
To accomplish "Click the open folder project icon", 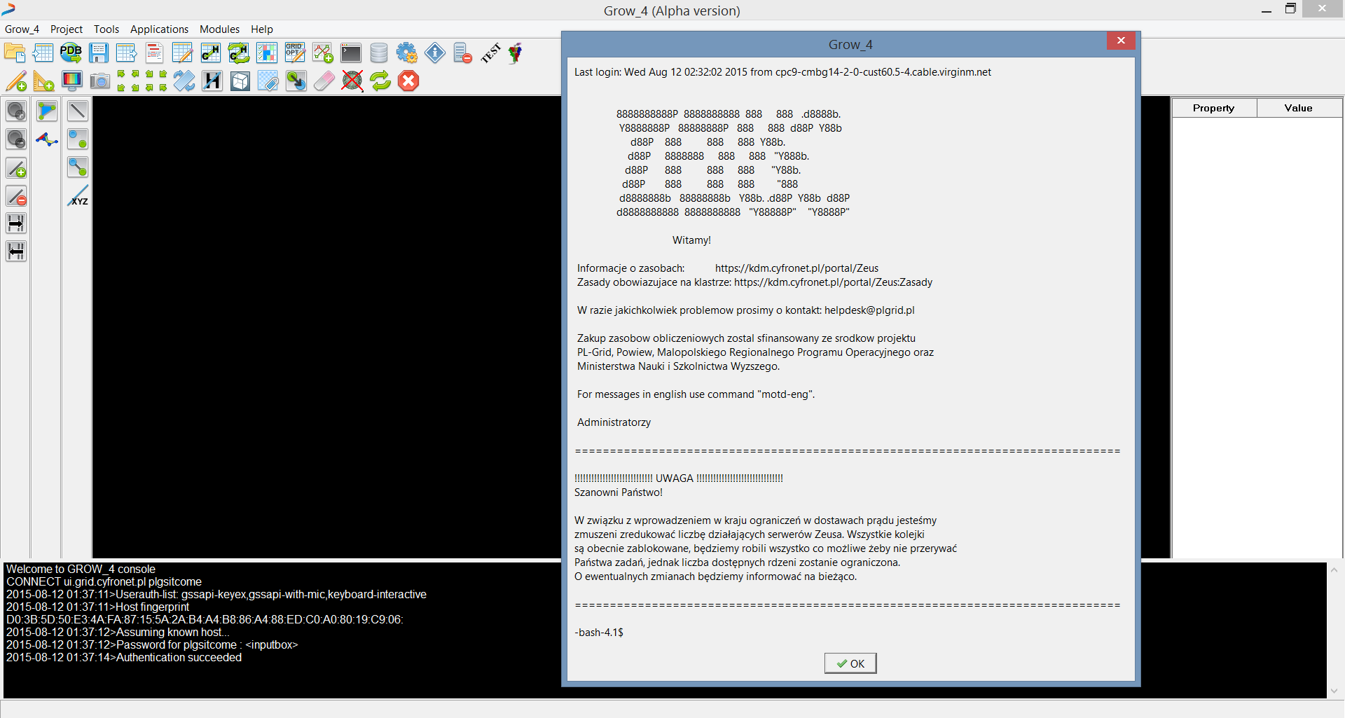I will coord(15,53).
